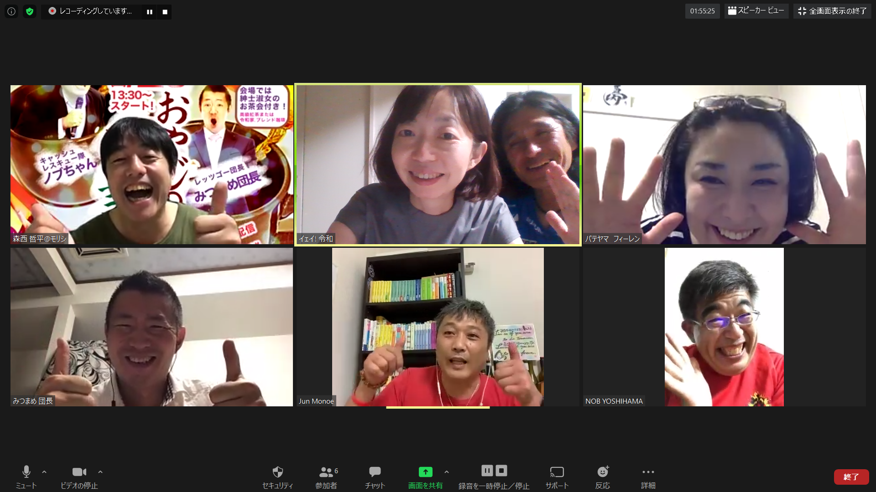The image size is (876, 492).
Task: Expand video options arrow beside camera
Action: [100, 472]
